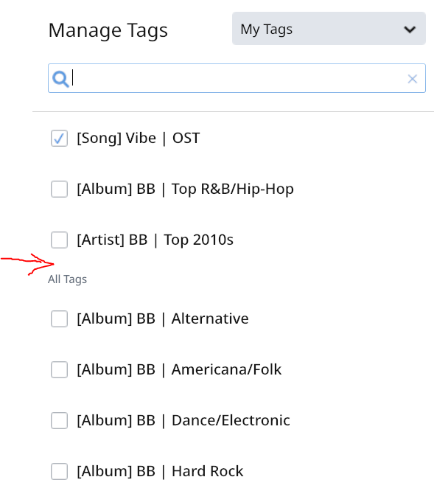Click the My Tags selected text
Screen dimensions: 434x491
tap(266, 29)
